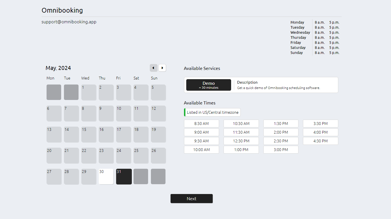Click calendar day 1
Viewport: 391px width, 219px height.
[x=89, y=92]
